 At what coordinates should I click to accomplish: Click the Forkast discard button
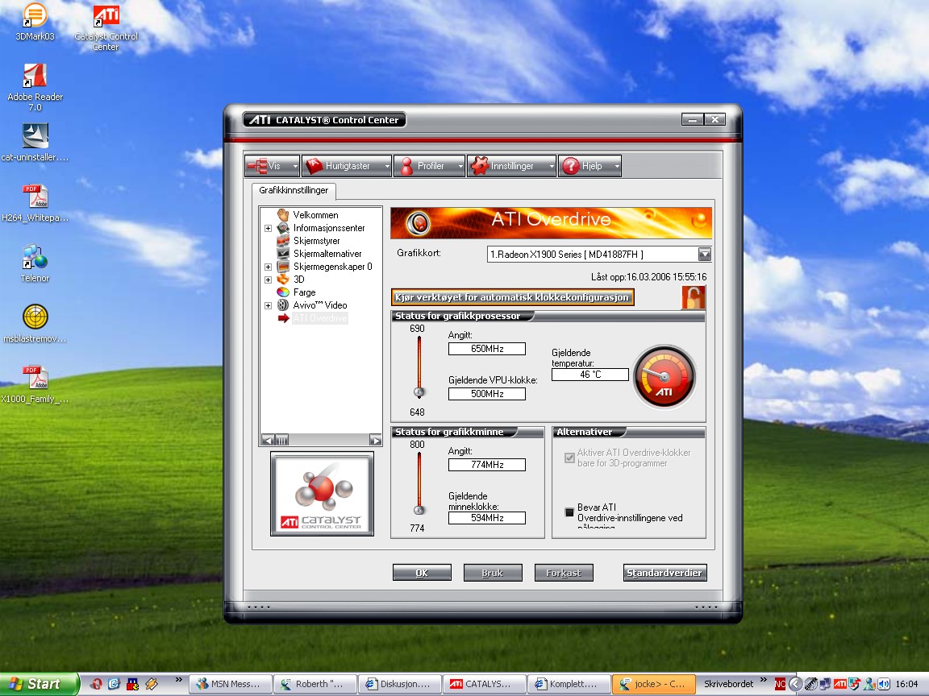564,573
